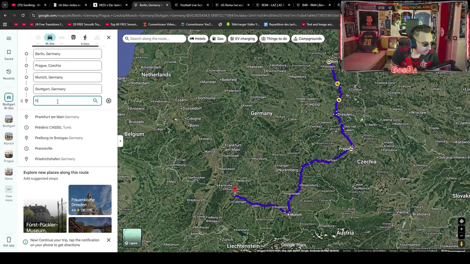470x264 pixels.
Task: Toggle map Layers view
Action: tap(132, 238)
